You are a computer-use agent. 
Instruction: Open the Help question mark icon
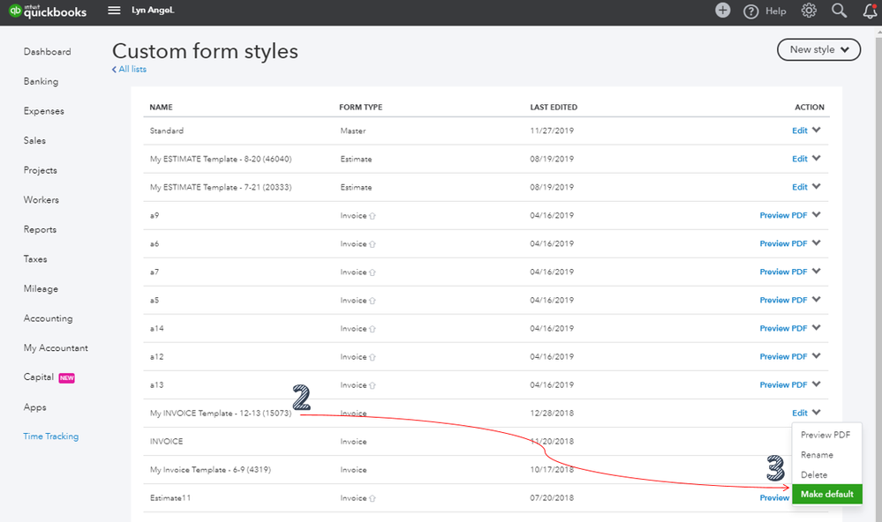tap(751, 11)
